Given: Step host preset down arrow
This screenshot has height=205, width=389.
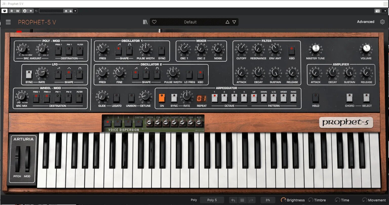Looking at the screenshot, I should click(x=71, y=11).
